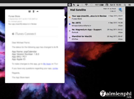Viewport: 134px width, 99px height.
Task: Click the grey dot beside Magnesium-App message
Action: pos(70,31)
